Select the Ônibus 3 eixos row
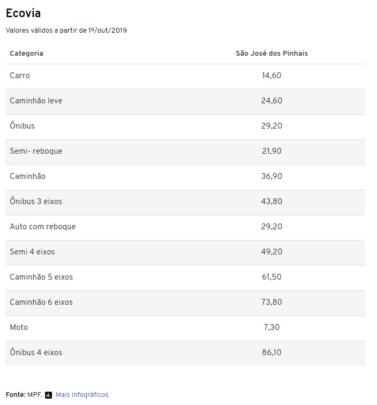Viewport: 377px width, 405px height. tap(185, 202)
